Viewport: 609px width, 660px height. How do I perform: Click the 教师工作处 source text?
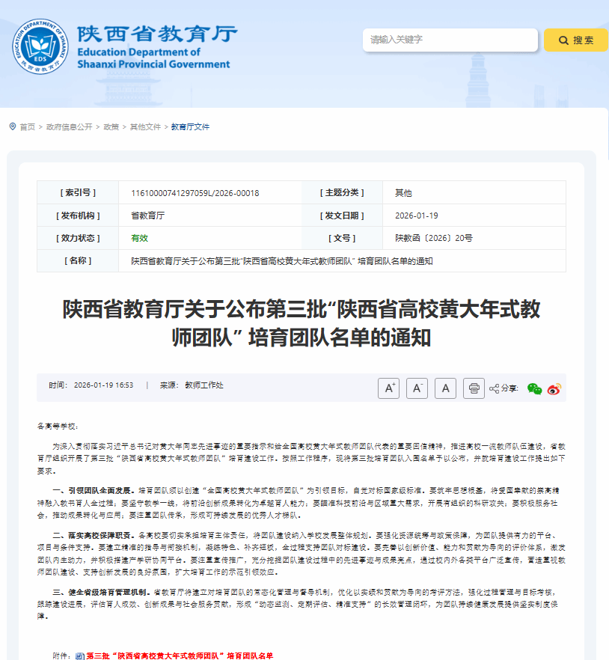(x=203, y=385)
